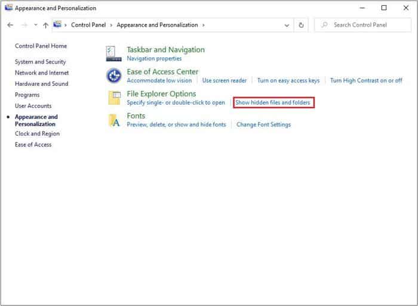418x306 pixels.
Task: Expand chevron after Control Panel breadcrumb
Action: pos(111,25)
